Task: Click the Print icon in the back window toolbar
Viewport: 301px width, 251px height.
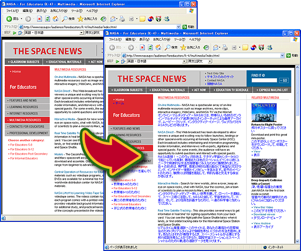Action: (122, 19)
